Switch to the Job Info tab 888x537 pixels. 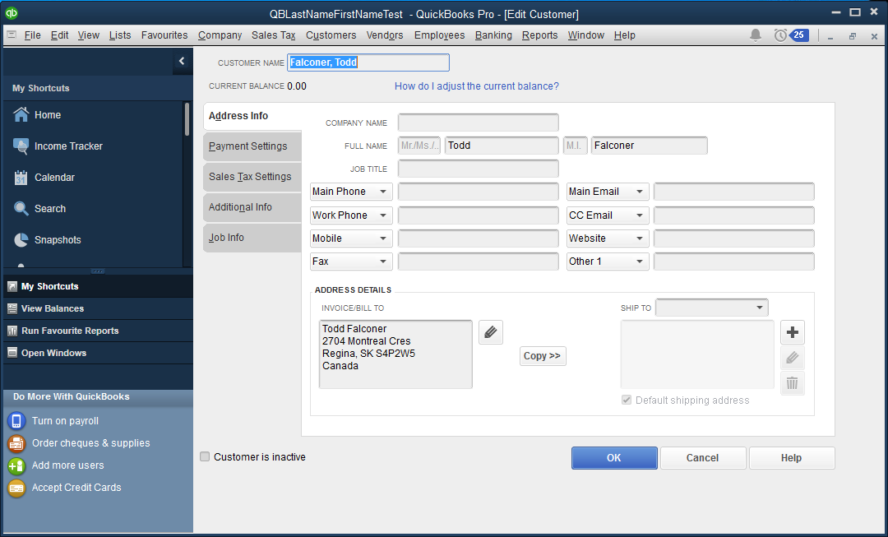coord(252,238)
